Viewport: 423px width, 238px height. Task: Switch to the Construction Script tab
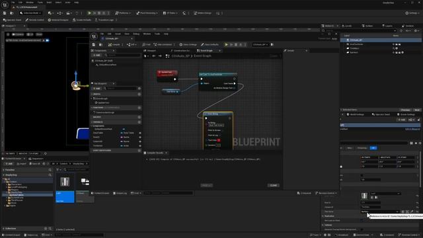click(180, 51)
